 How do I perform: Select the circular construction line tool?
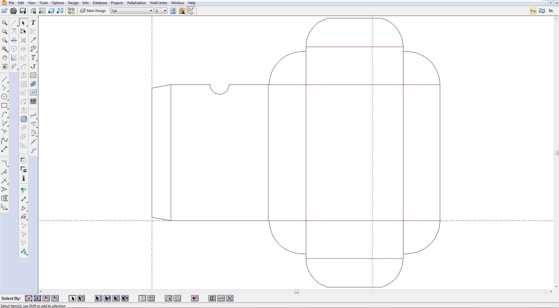pos(14,49)
